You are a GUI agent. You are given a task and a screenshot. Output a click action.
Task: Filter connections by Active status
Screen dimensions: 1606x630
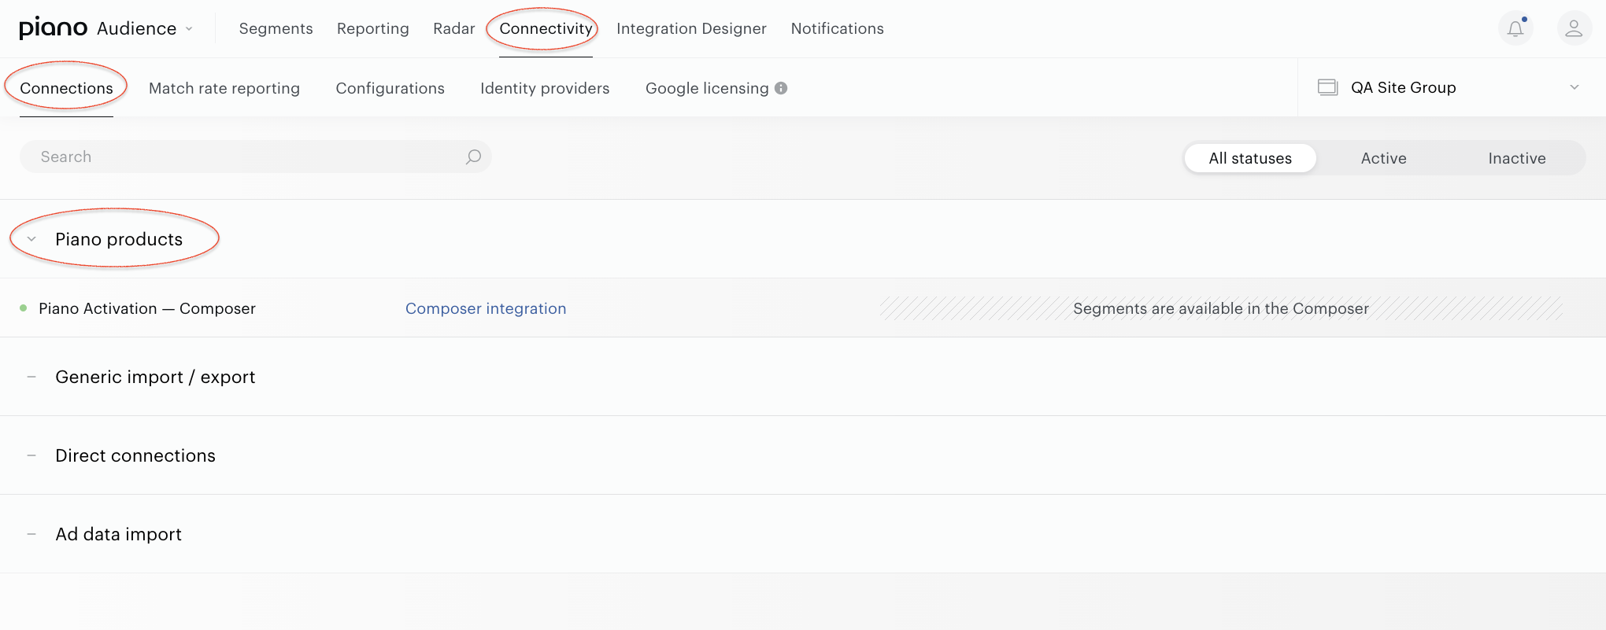(x=1383, y=158)
